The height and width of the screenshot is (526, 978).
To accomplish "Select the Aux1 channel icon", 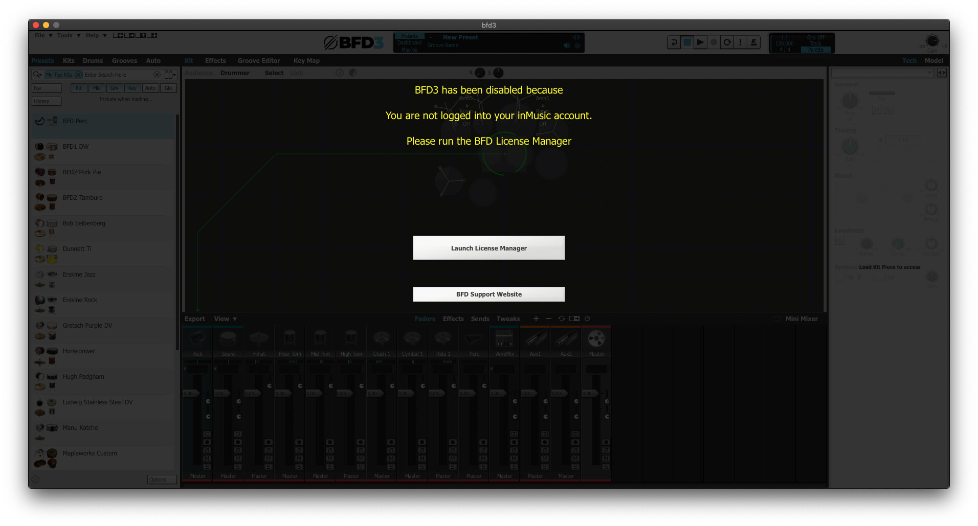I will click(x=535, y=338).
